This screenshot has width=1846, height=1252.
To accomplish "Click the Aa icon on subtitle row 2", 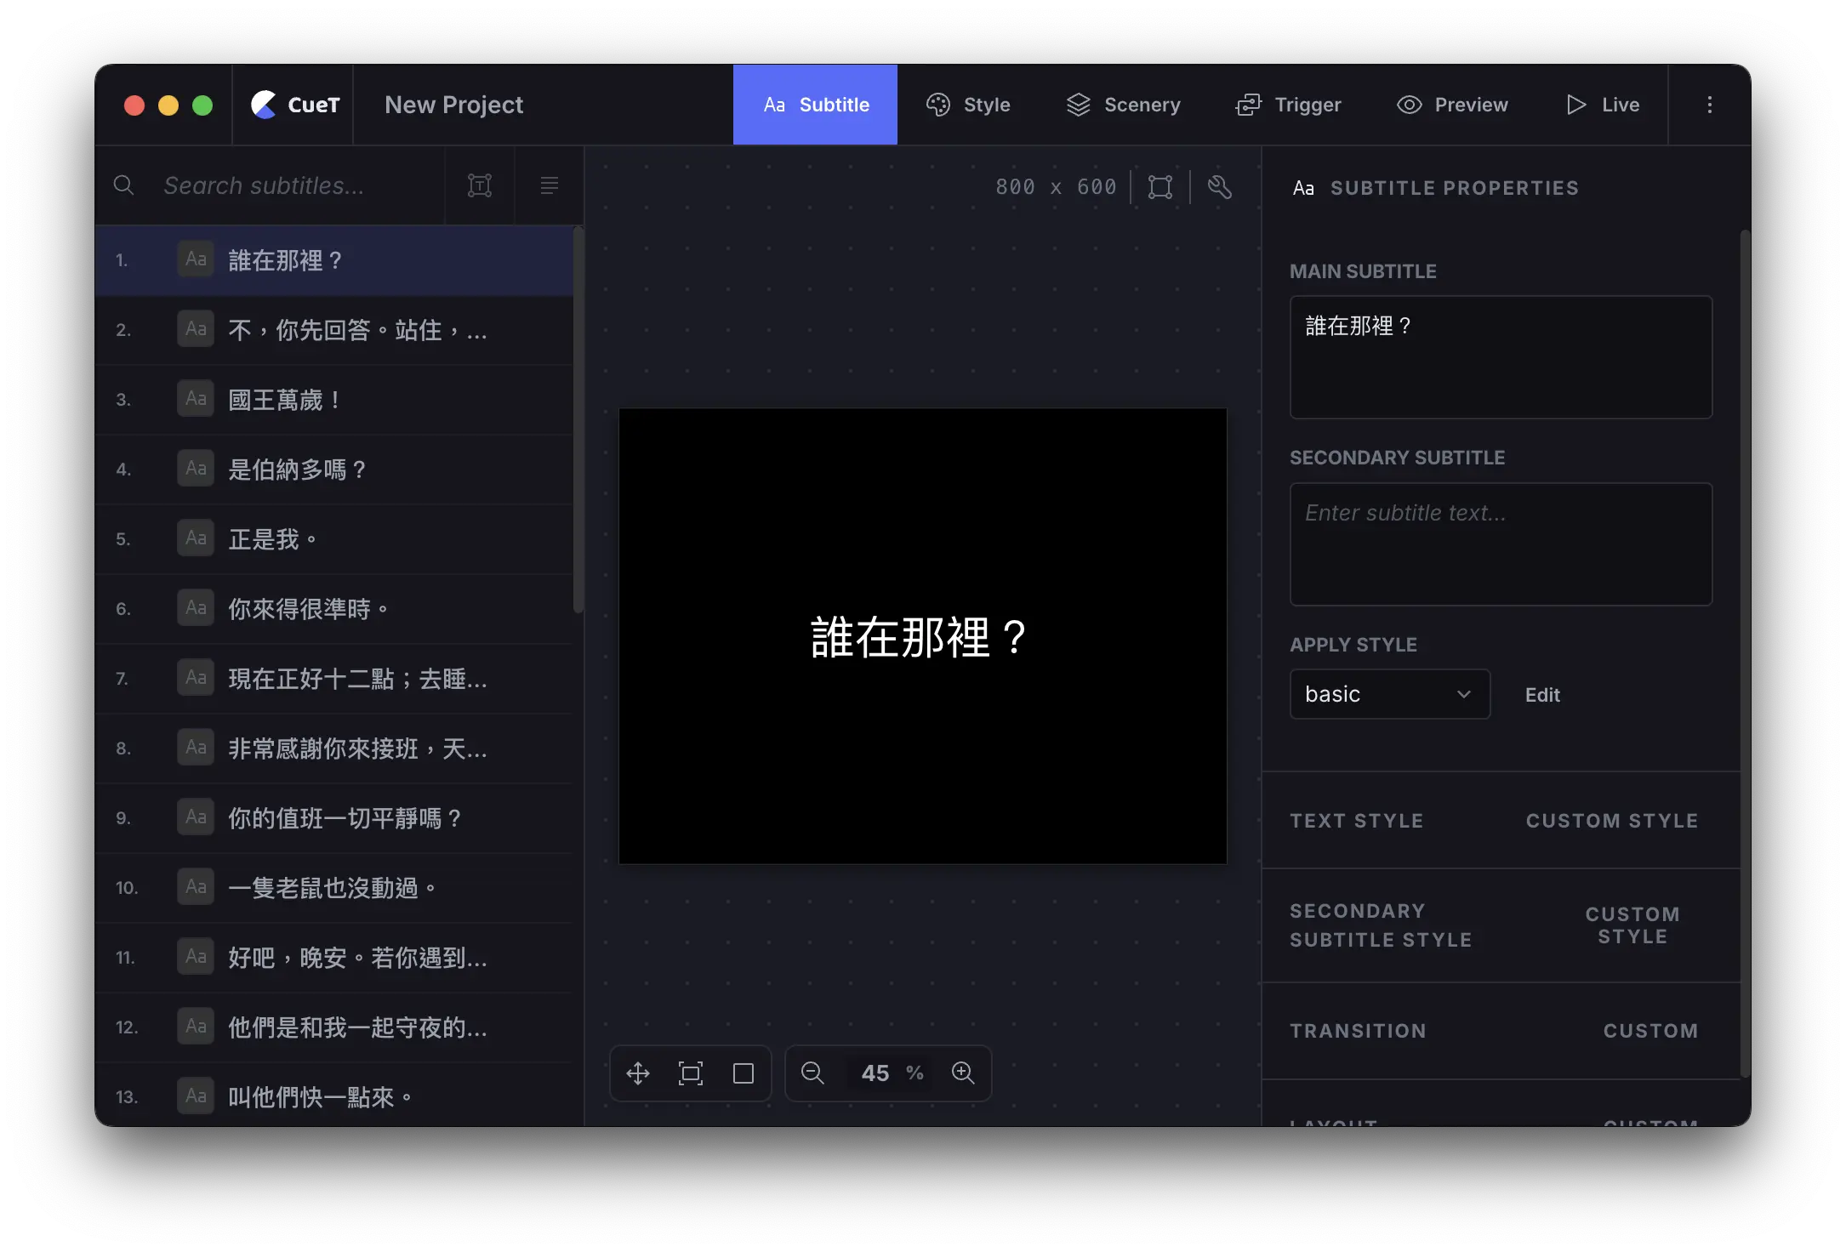I will pyautogui.click(x=196, y=329).
